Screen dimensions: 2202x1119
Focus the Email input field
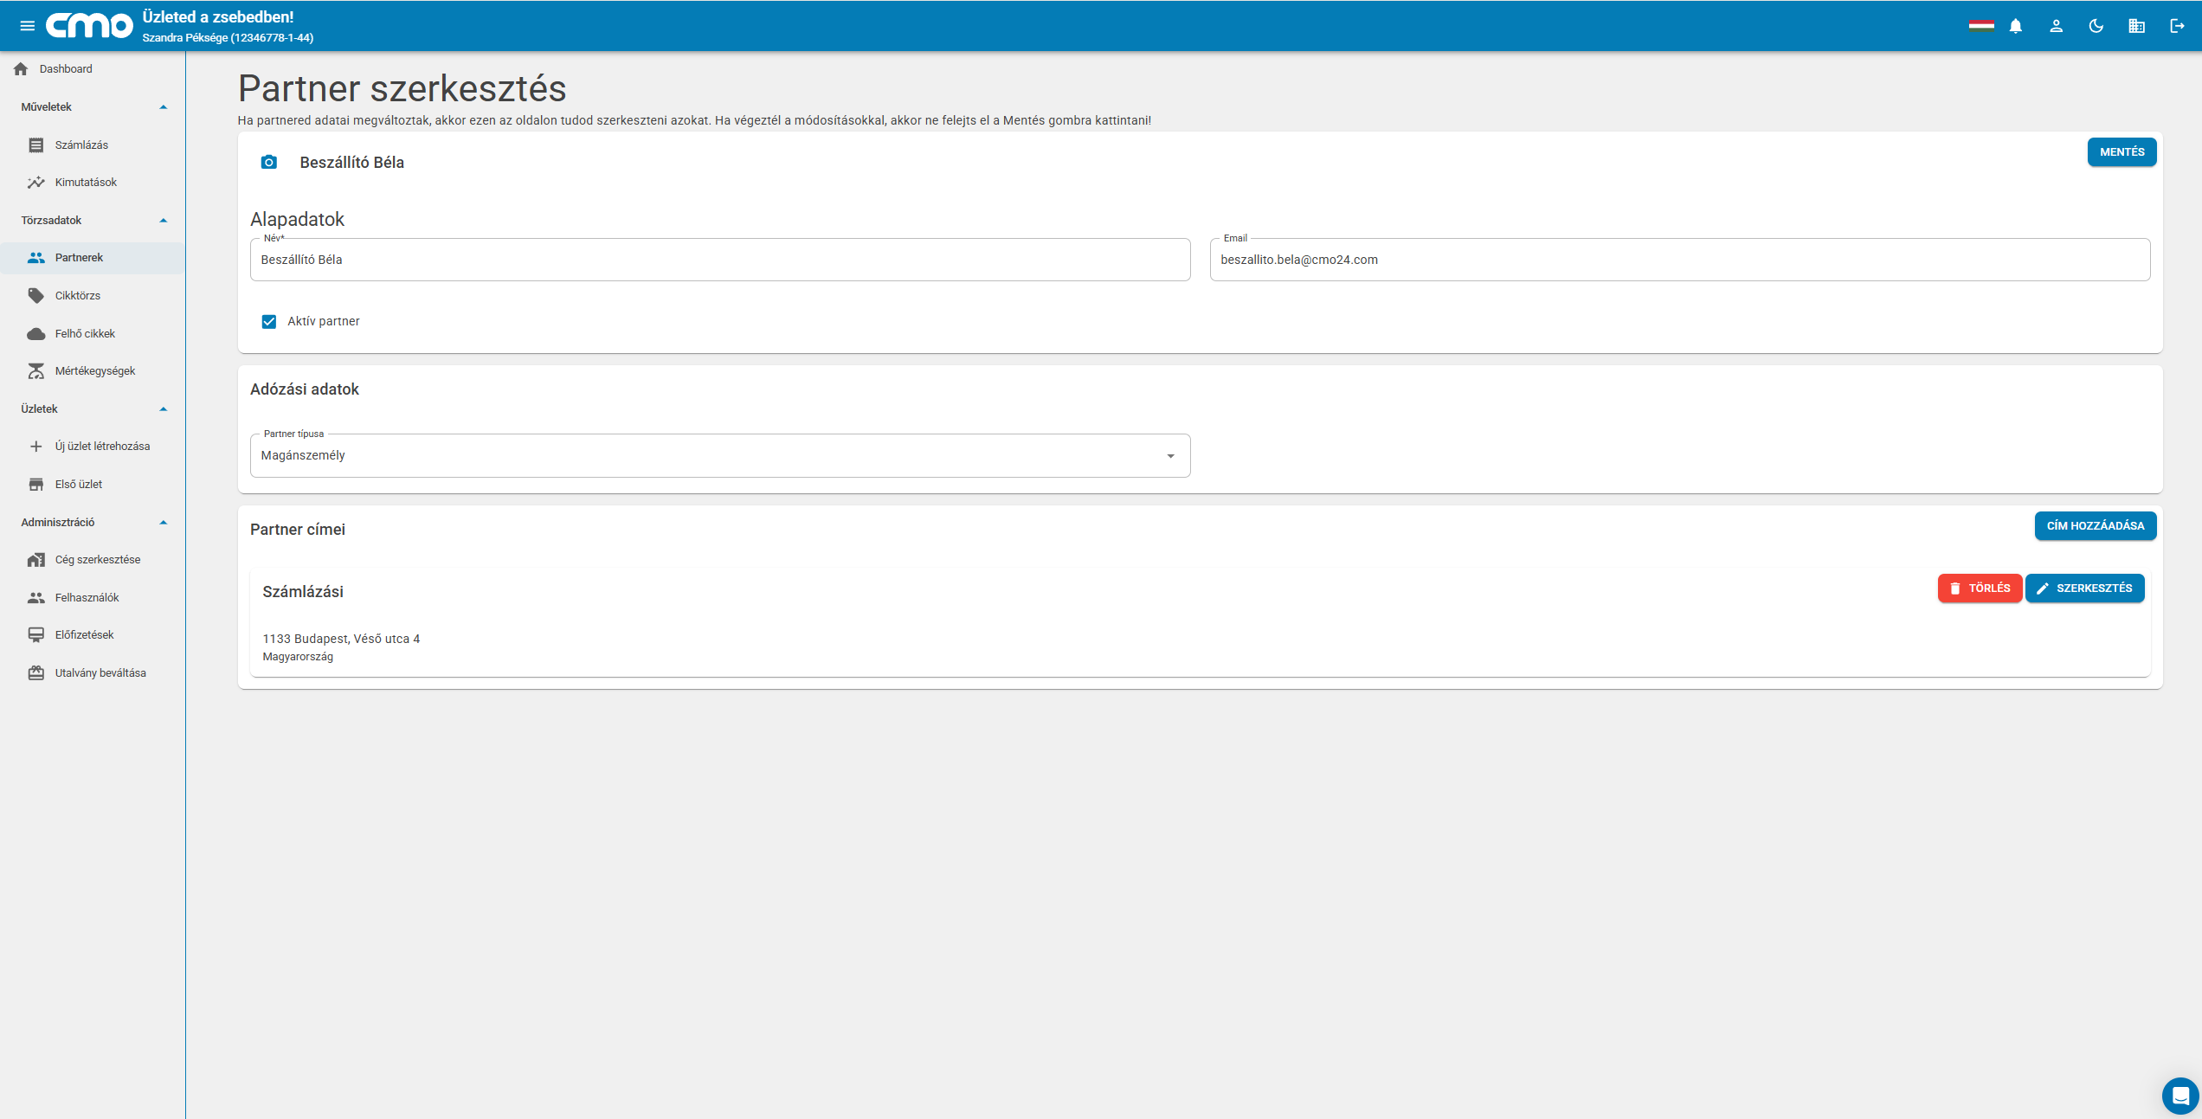coord(1679,260)
